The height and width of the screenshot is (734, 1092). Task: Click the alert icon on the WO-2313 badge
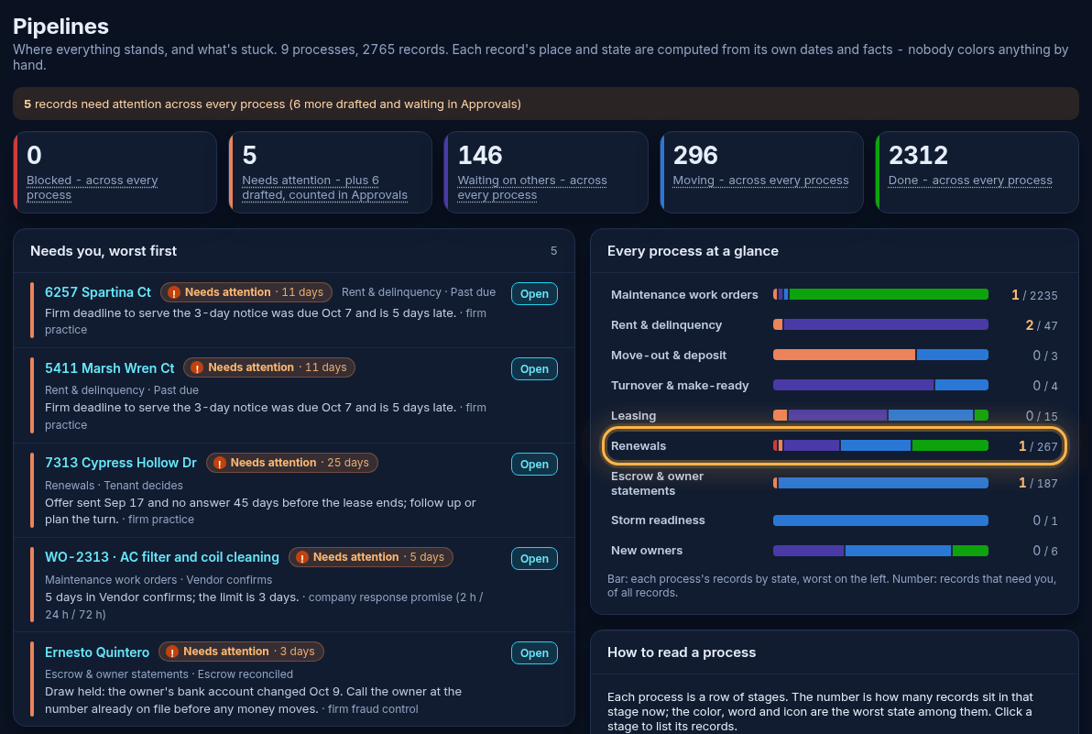click(x=301, y=557)
